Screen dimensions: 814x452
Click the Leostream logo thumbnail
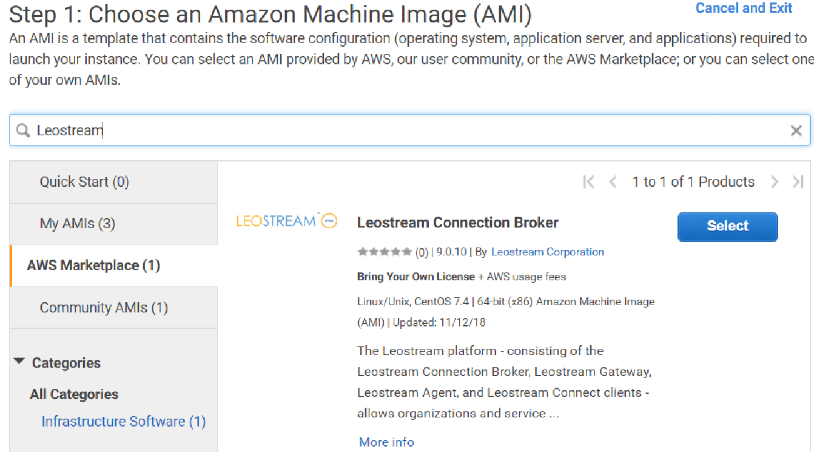(287, 221)
